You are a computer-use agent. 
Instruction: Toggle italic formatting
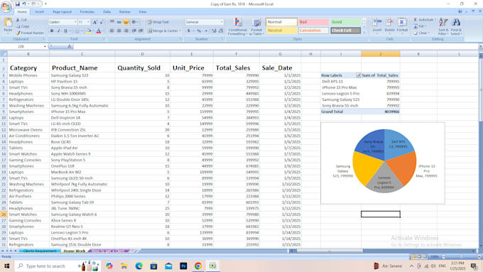(58, 31)
